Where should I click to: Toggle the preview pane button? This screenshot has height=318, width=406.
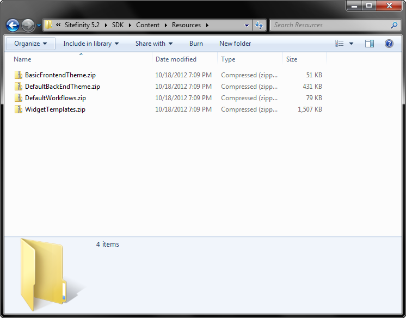[370, 44]
